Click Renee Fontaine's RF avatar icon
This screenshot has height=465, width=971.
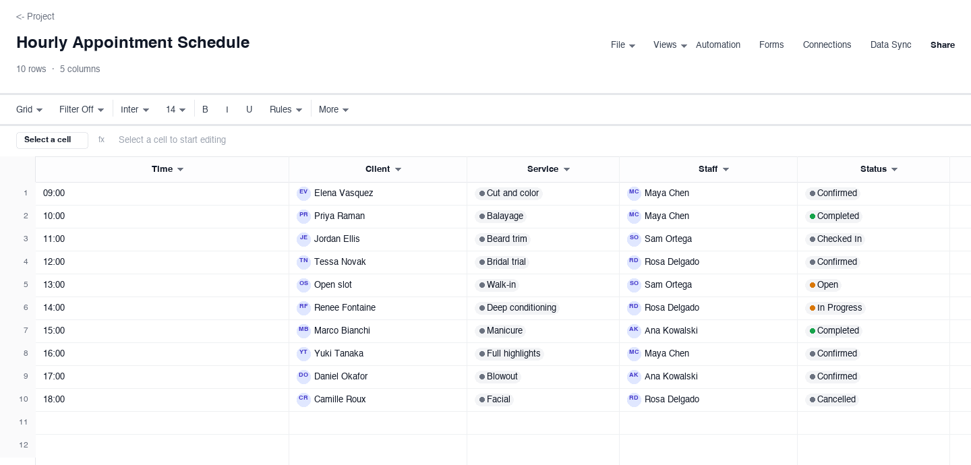point(303,308)
